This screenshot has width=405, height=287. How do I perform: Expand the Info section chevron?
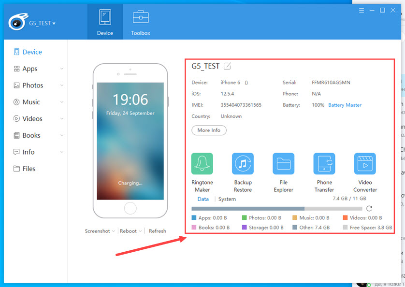click(62, 152)
